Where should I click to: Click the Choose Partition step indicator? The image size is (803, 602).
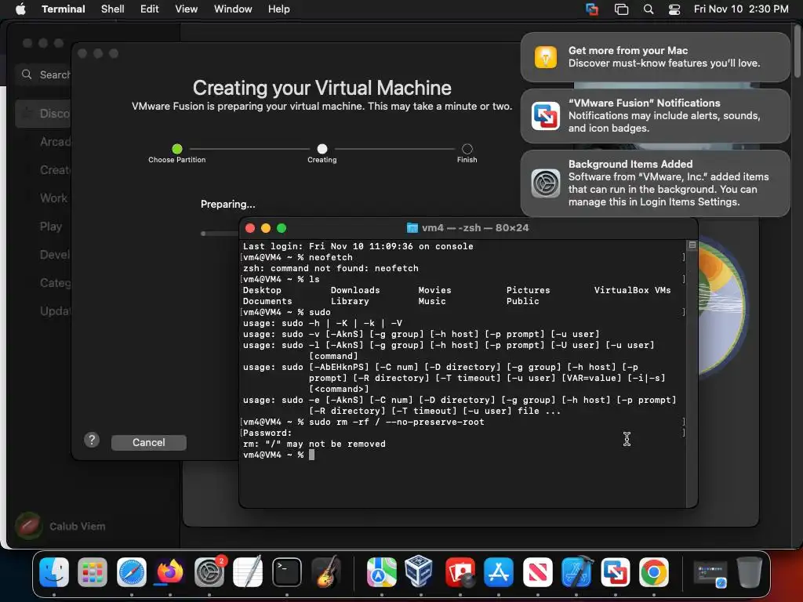[x=177, y=149]
